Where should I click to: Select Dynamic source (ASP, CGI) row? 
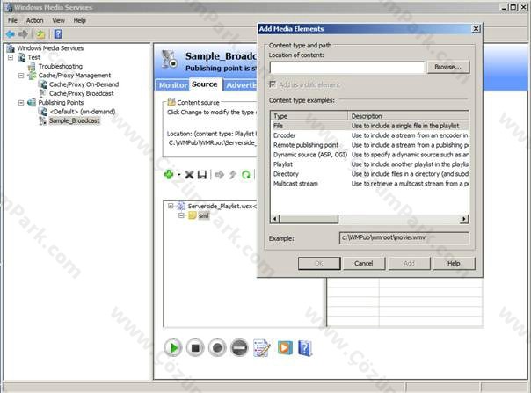pos(370,155)
